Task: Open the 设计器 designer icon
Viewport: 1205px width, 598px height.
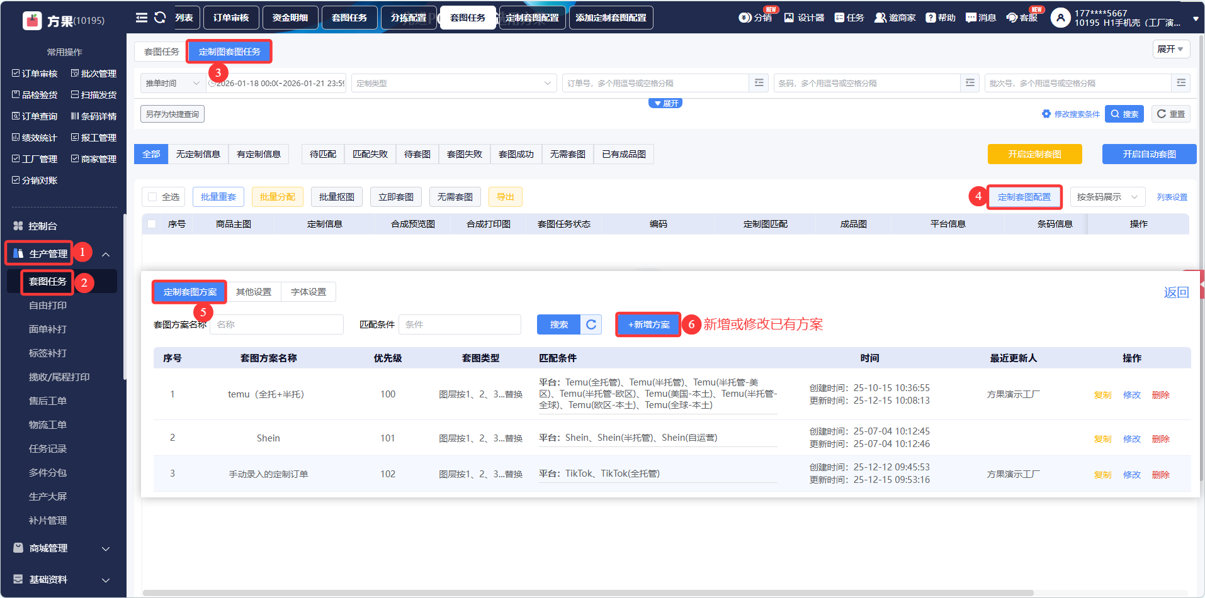Action: (x=789, y=18)
